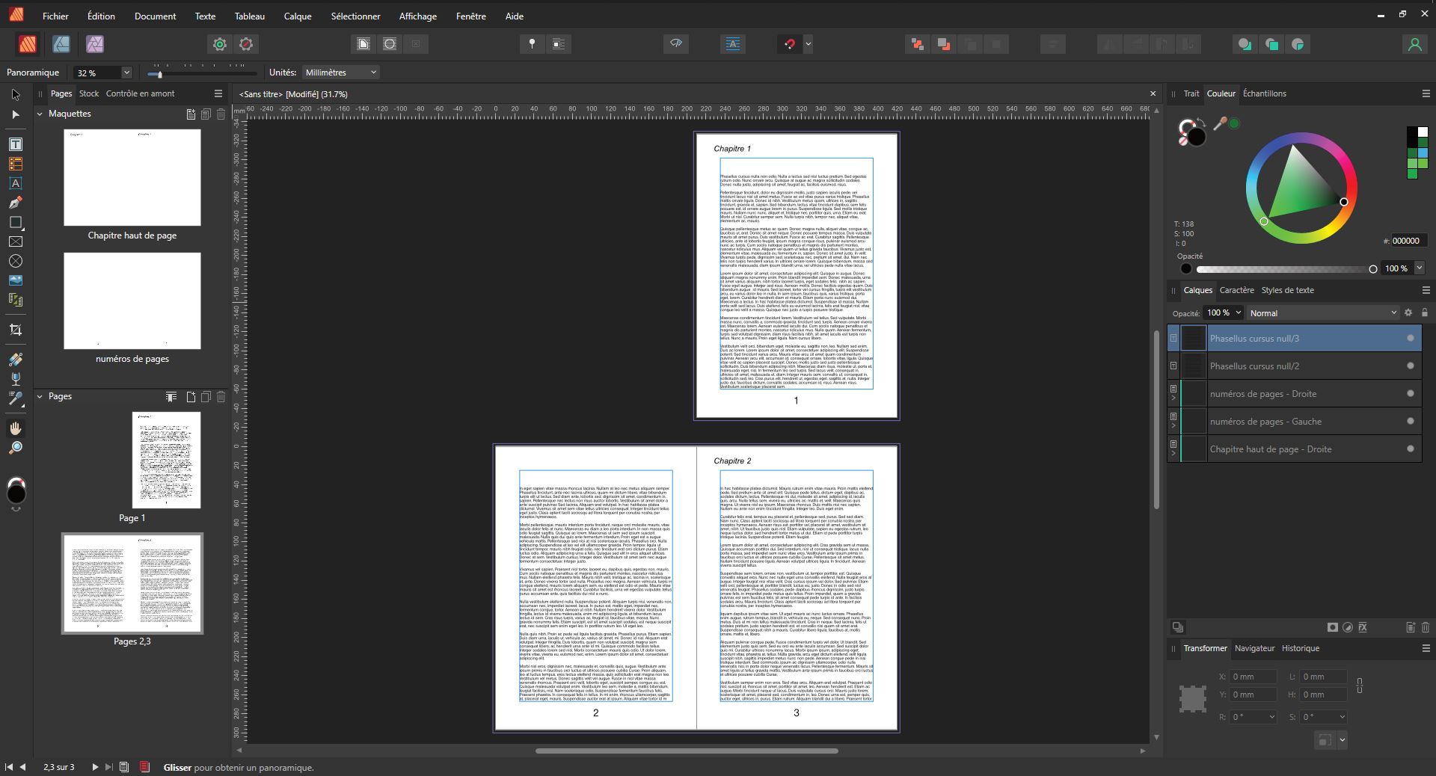
Task: Collapse the Maquettes section
Action: click(40, 114)
